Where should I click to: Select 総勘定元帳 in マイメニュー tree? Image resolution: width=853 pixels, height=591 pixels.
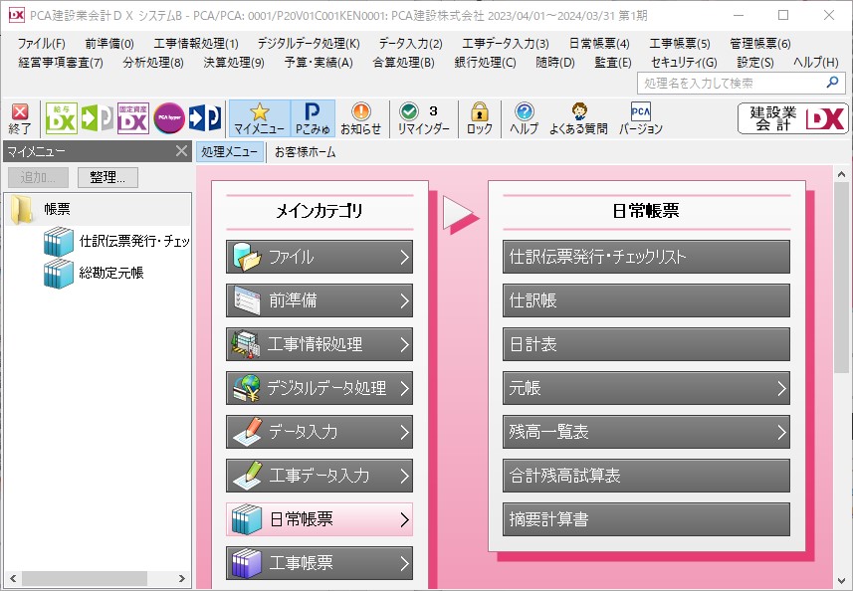[x=110, y=273]
